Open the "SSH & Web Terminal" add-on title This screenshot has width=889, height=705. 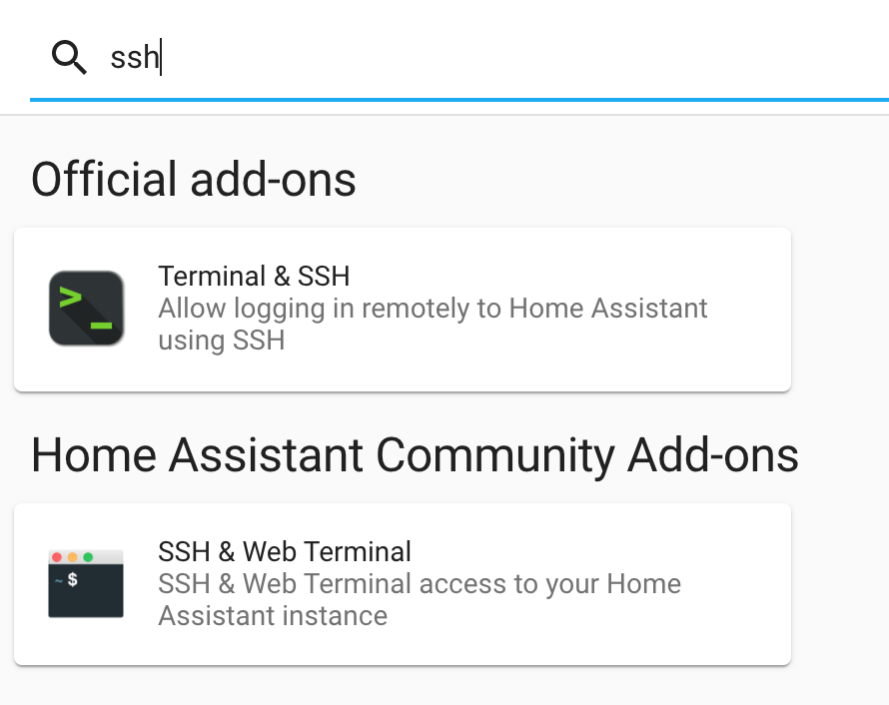click(x=285, y=551)
